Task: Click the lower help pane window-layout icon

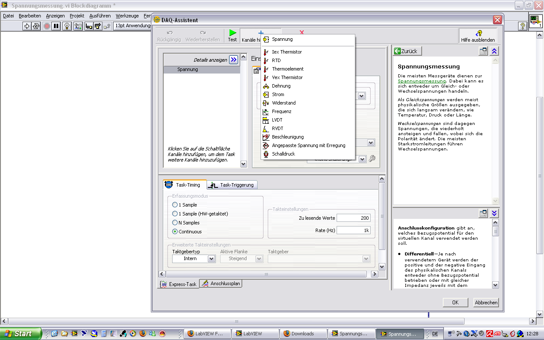Action: 483,213
